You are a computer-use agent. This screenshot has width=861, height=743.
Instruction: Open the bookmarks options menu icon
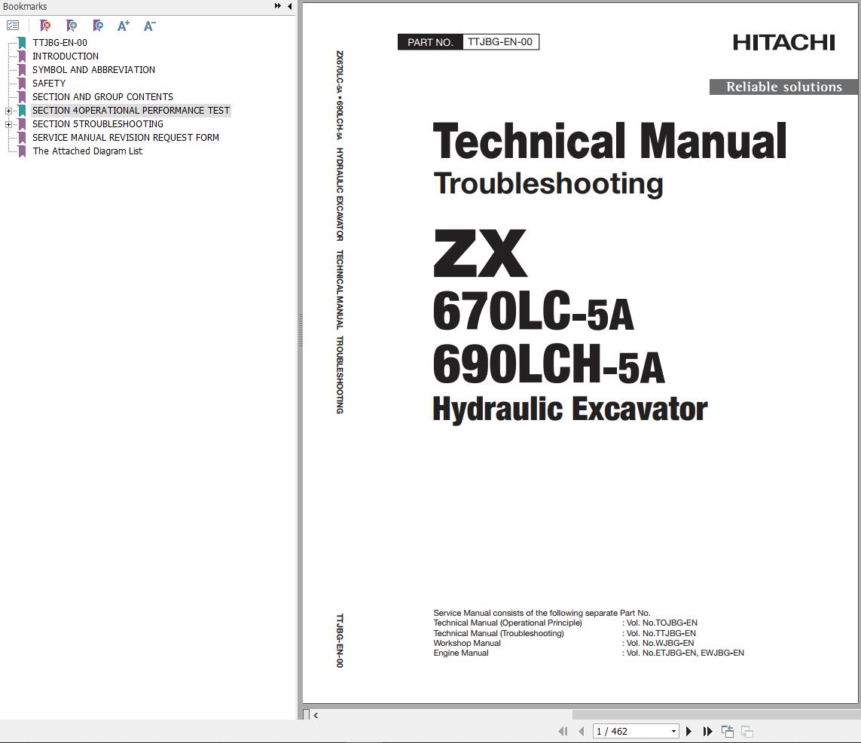pos(13,26)
